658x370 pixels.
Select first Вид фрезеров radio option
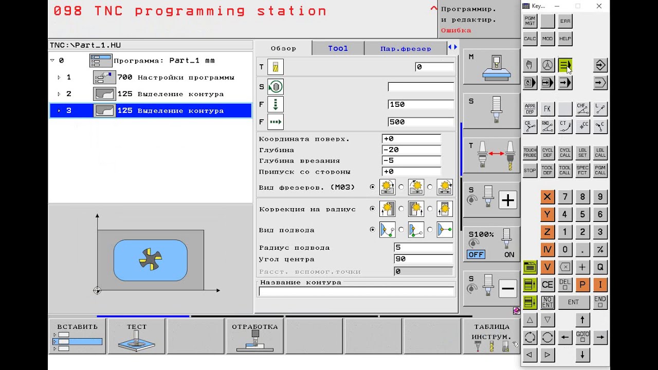point(372,187)
